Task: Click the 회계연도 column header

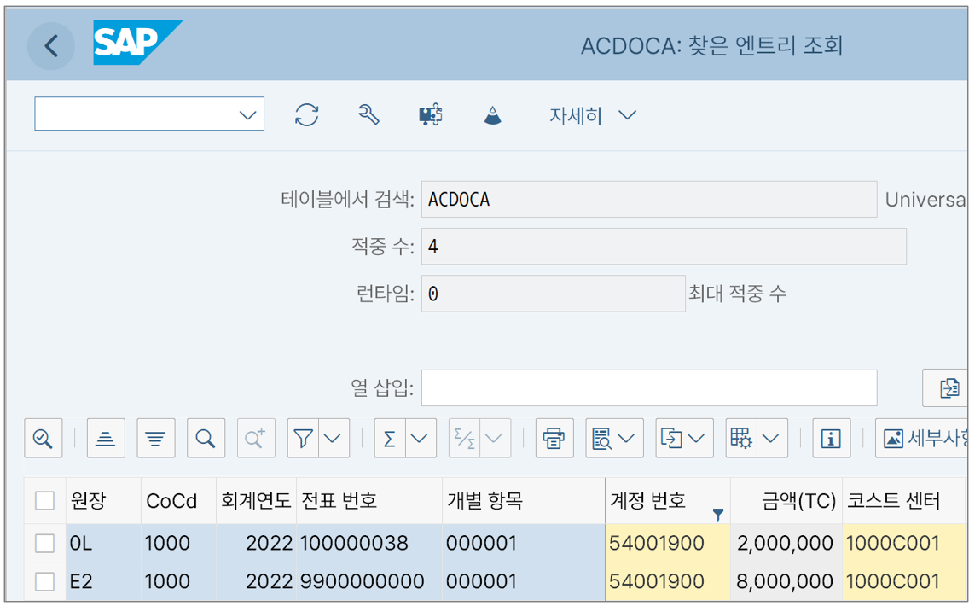Action: pyautogui.click(x=256, y=500)
